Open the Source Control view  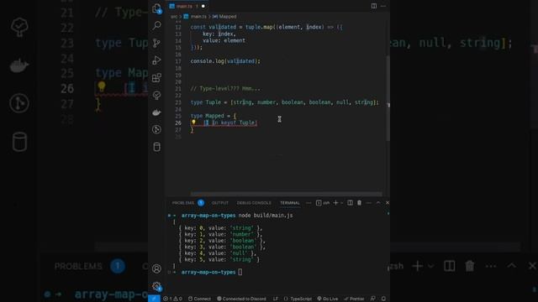click(157, 43)
